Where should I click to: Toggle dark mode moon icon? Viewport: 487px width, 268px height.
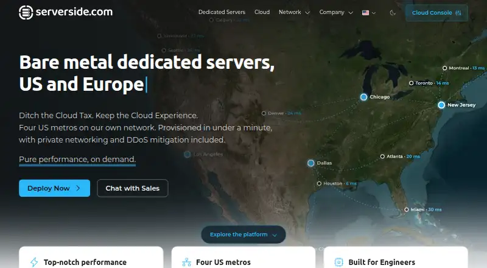[x=393, y=13]
